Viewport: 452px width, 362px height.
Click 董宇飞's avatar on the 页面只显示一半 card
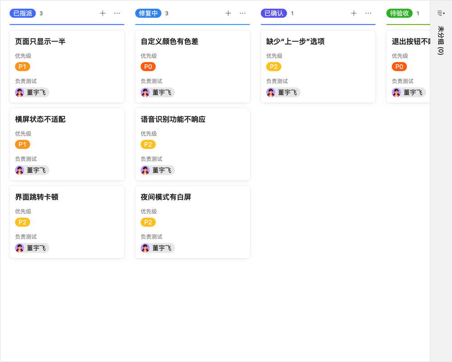19,92
